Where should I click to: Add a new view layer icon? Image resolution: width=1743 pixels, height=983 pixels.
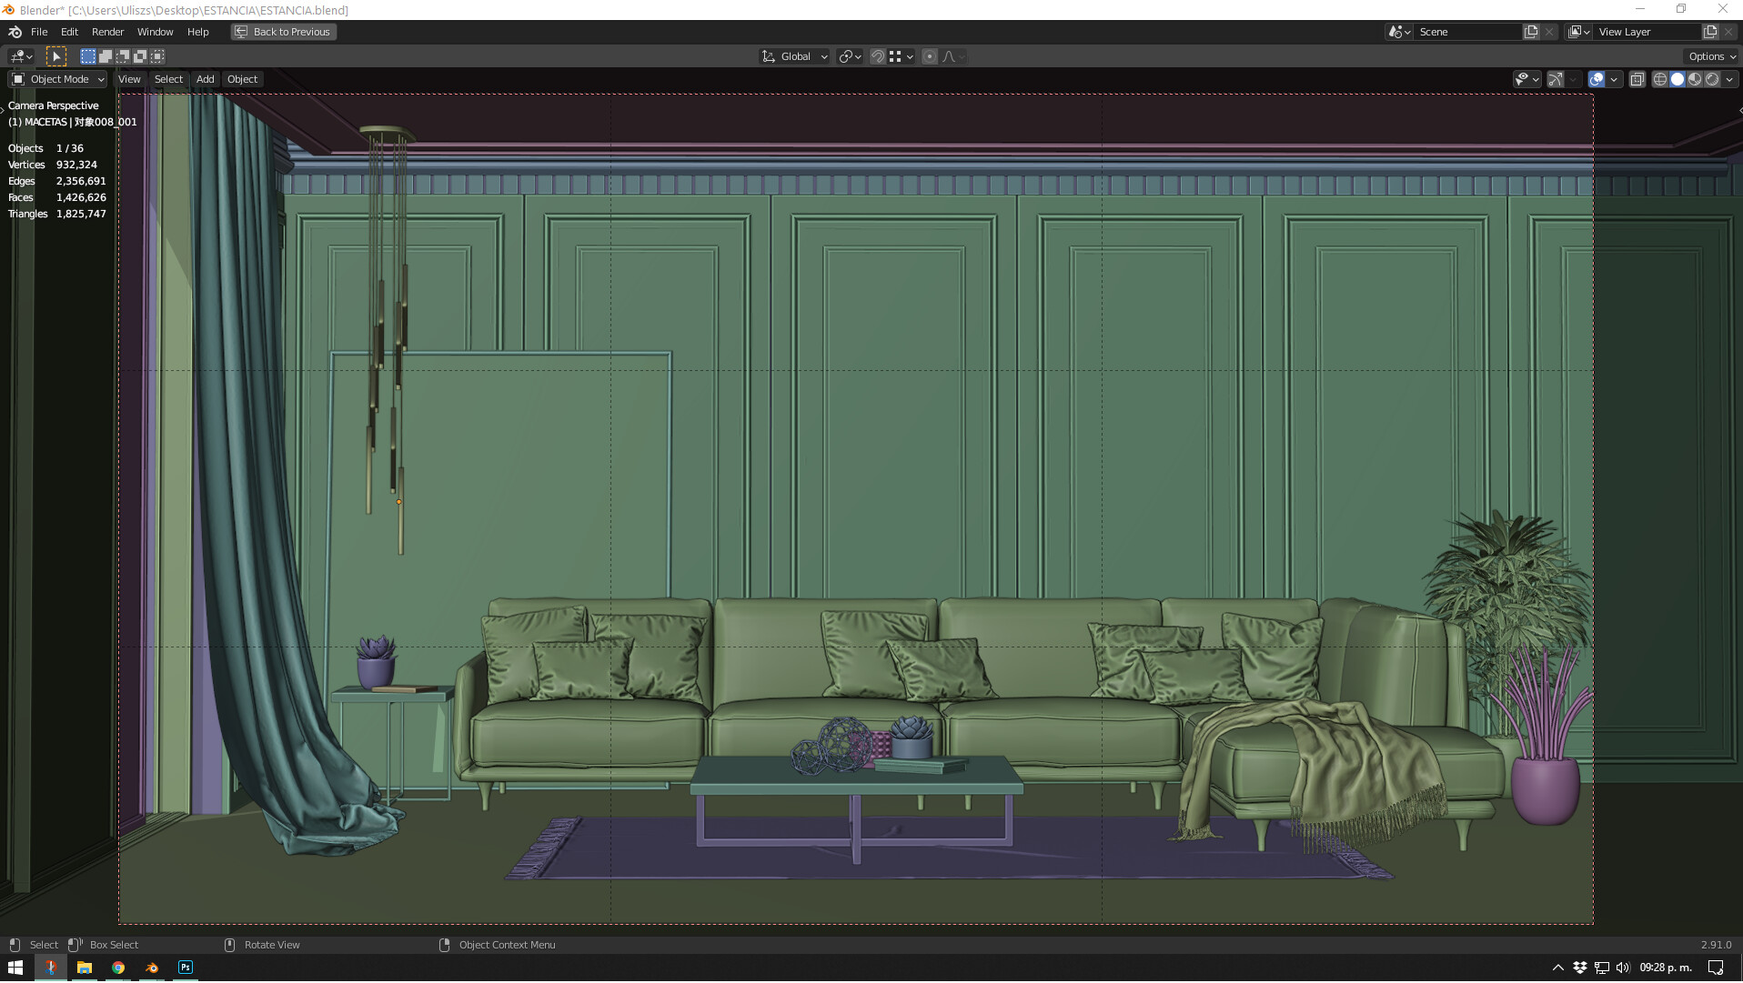pos(1710,32)
